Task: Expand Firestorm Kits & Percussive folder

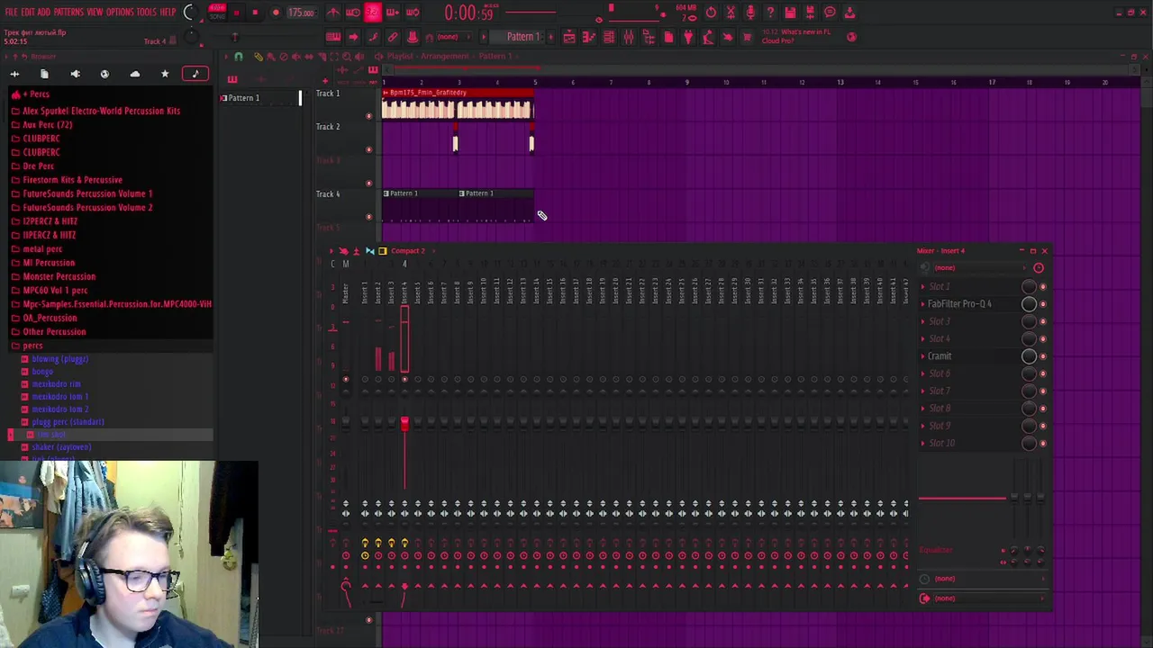Action: tap(72, 180)
